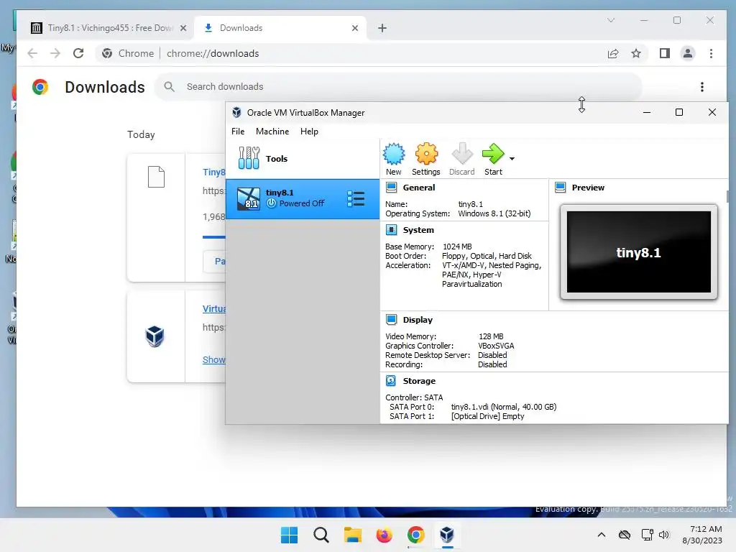Open the Tools entry in VirtualBox sidebar
This screenshot has height=552, width=736.
pos(303,159)
